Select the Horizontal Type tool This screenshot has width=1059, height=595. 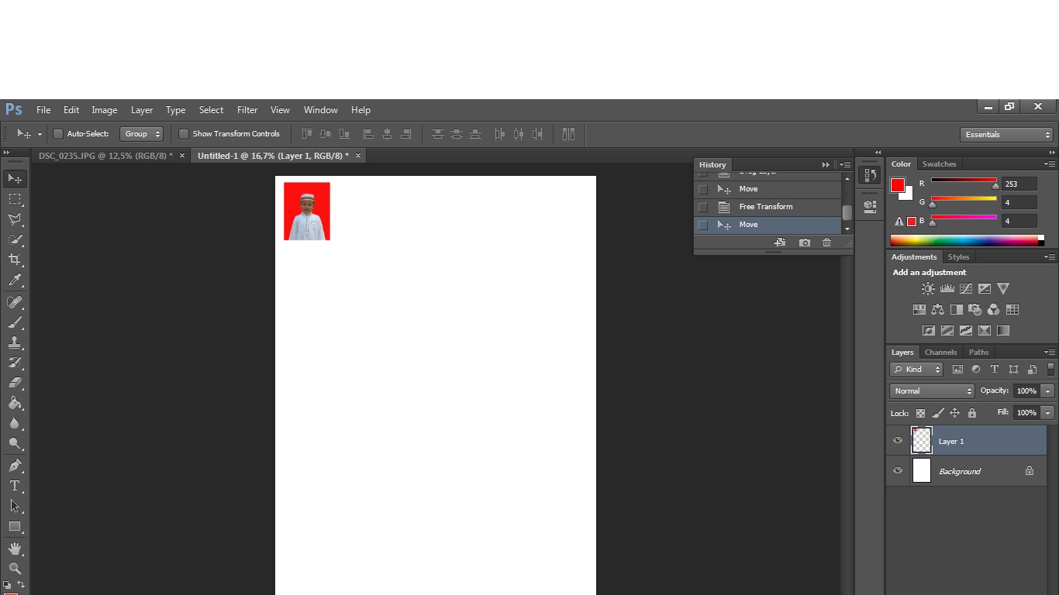(15, 486)
